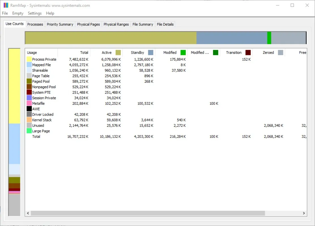
Task: Click the Standby segment of the top memory bar
Action: 232,38
